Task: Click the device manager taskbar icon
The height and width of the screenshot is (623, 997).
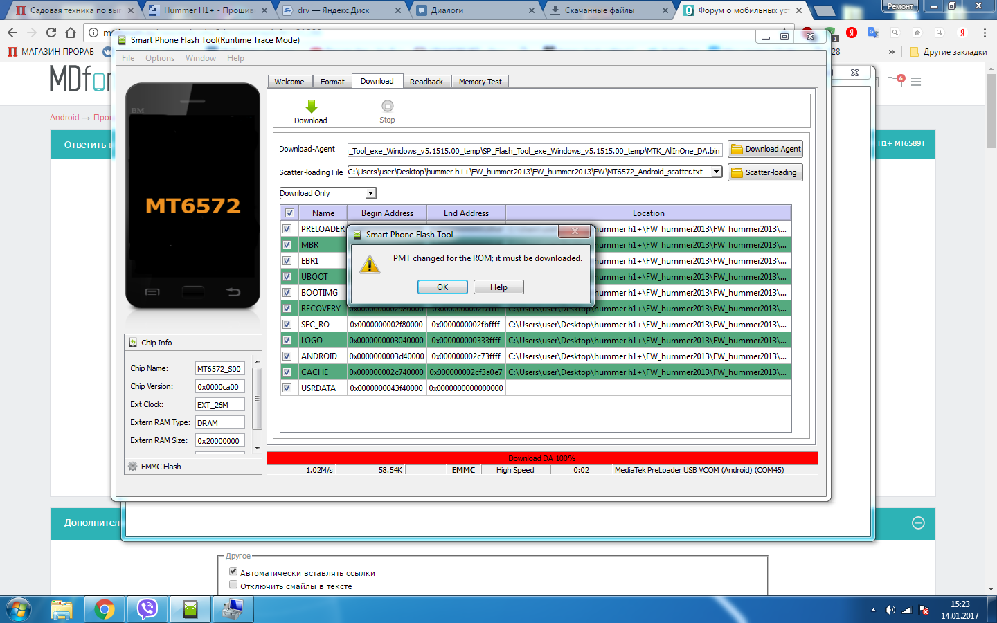Action: [233, 609]
